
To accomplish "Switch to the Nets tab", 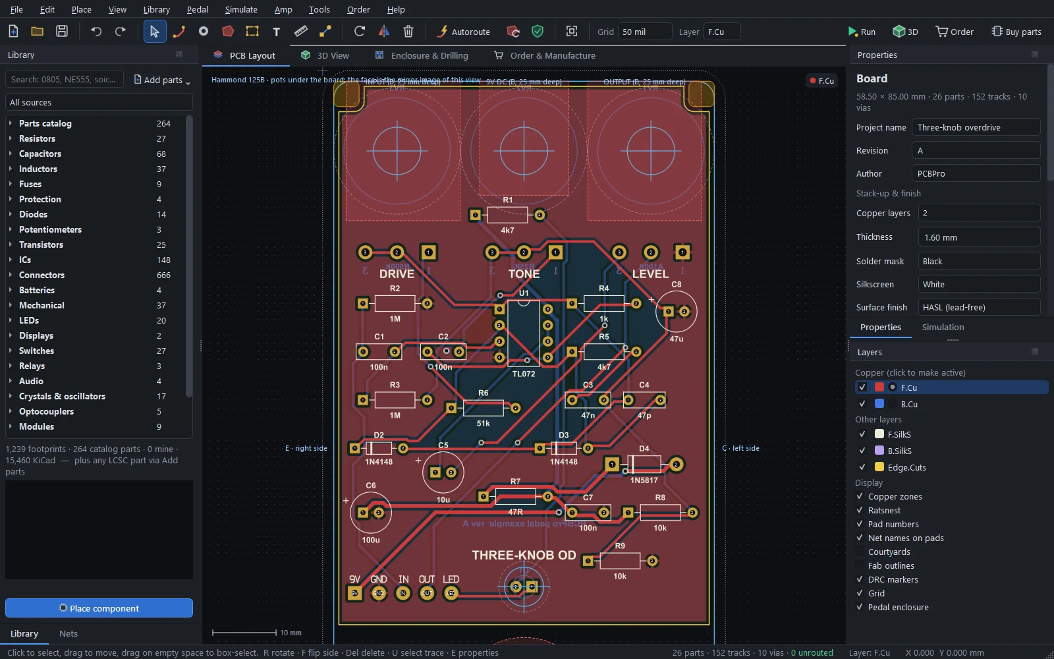I will [x=69, y=633].
